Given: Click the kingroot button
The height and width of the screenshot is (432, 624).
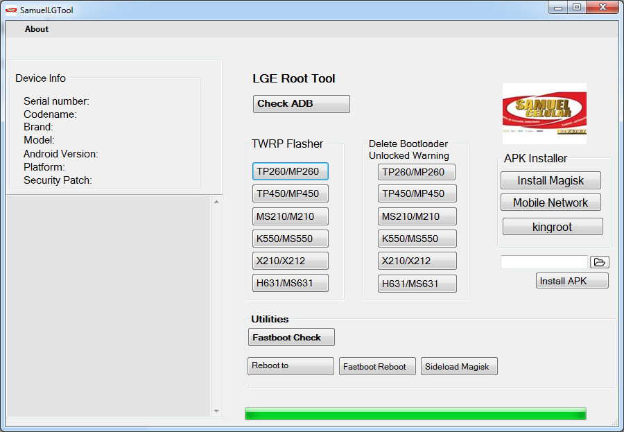Looking at the screenshot, I should 553,227.
